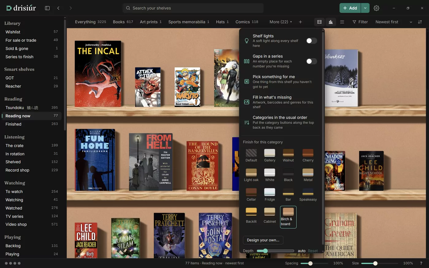The width and height of the screenshot is (429, 268).
Task: Open the Filter button
Action: tap(360, 22)
